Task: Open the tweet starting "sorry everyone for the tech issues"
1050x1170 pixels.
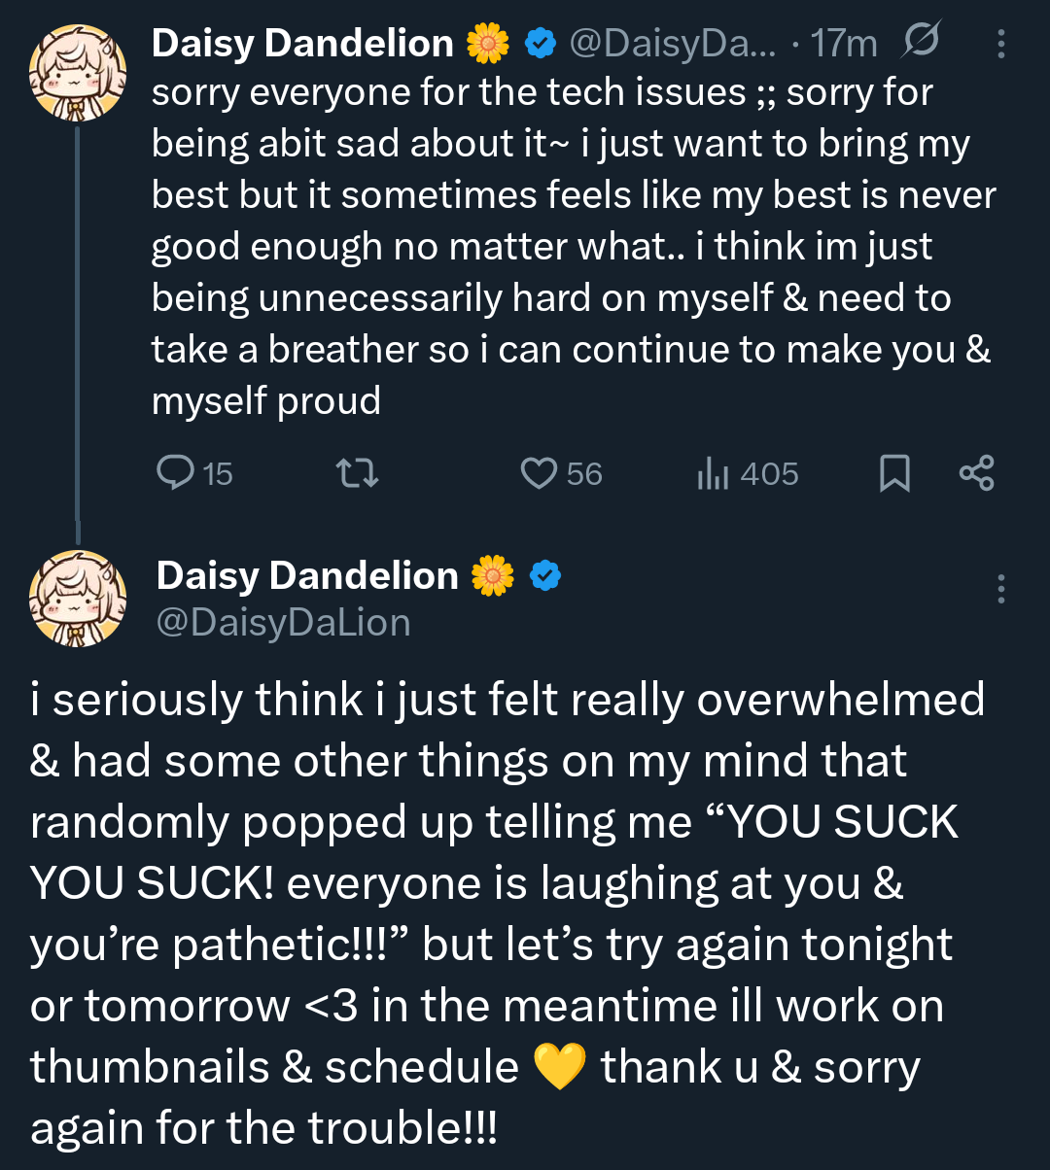Action: pos(574,246)
